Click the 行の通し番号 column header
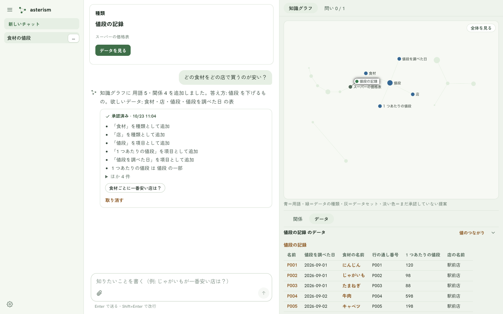This screenshot has width=503, height=314. click(385, 255)
